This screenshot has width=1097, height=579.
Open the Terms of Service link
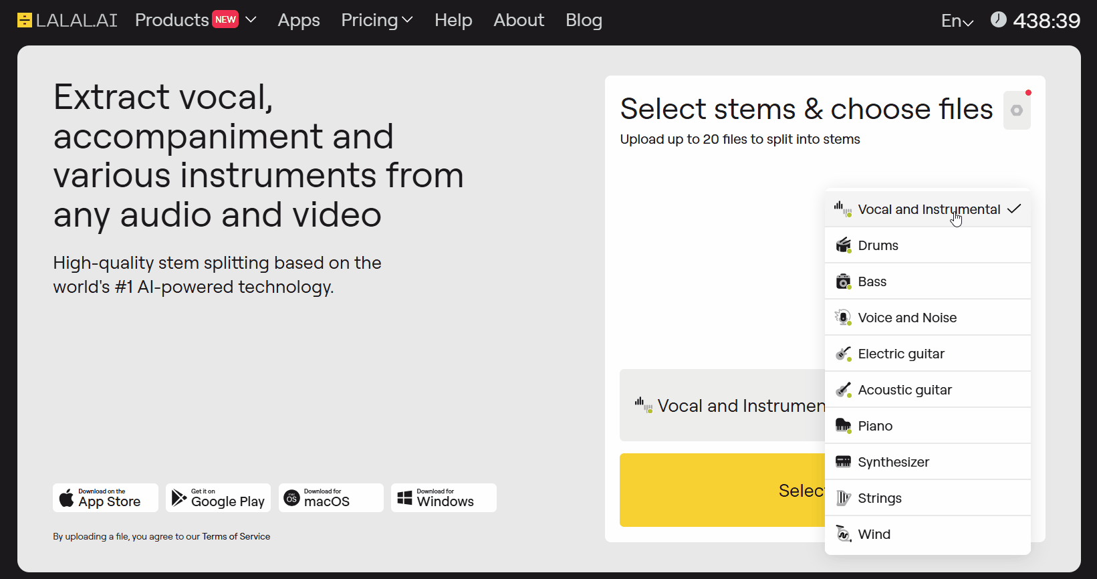coord(236,536)
